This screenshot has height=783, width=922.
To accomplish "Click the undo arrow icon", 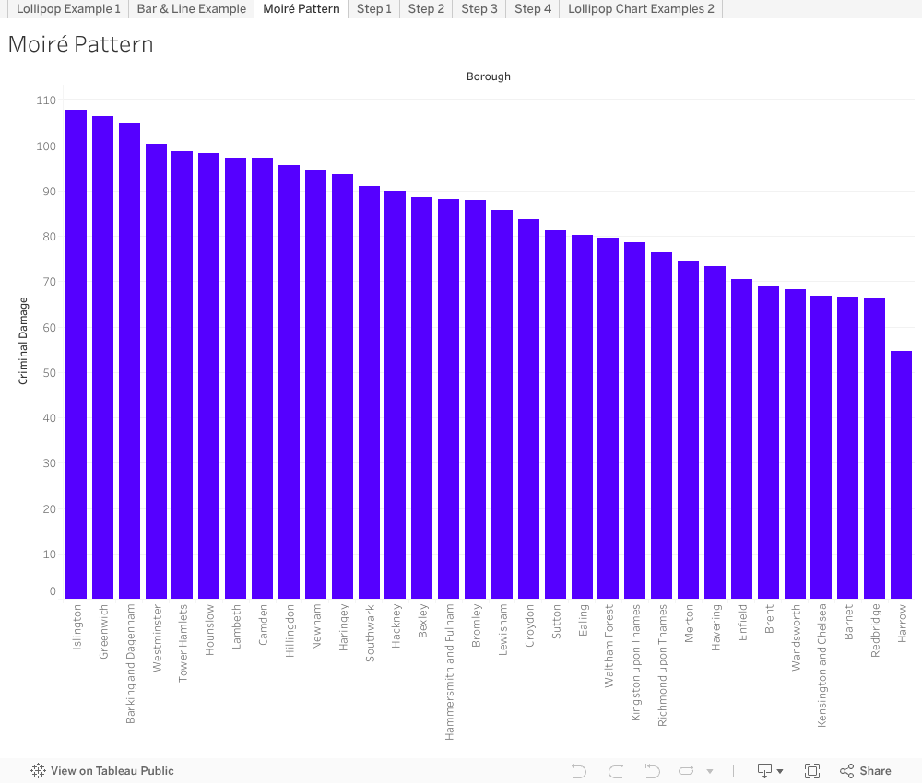I will point(579,770).
